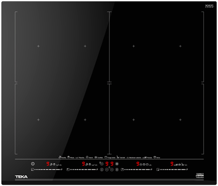The image size is (218, 186).
Task: Tap the P boost end of second left slider
Action: (97, 170)
